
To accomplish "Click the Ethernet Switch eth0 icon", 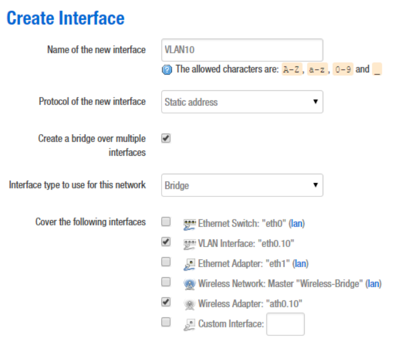I will click(190, 223).
